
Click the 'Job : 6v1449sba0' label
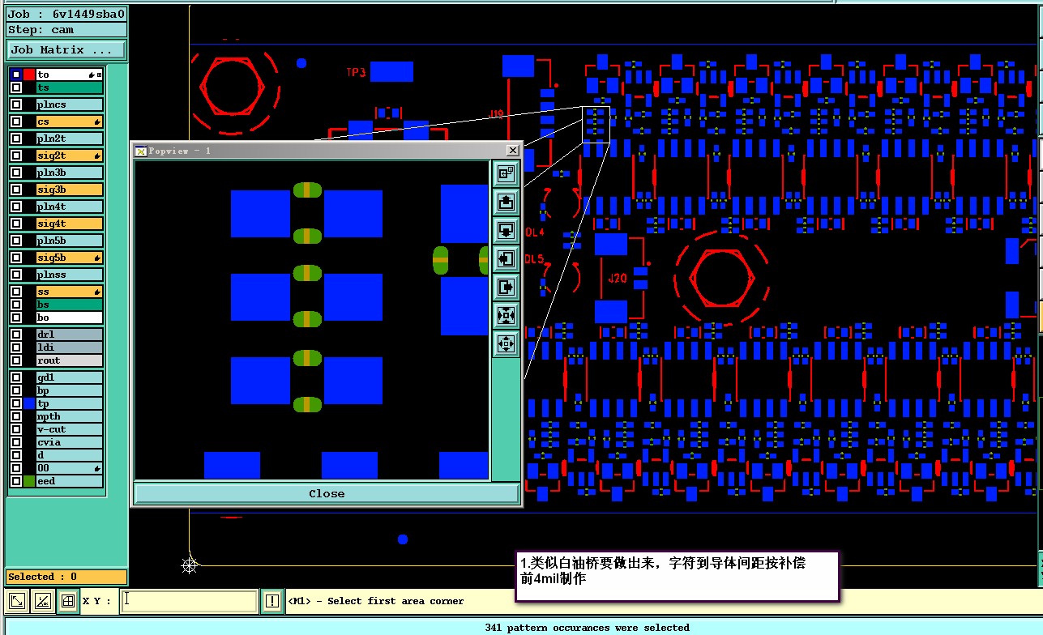pos(66,14)
